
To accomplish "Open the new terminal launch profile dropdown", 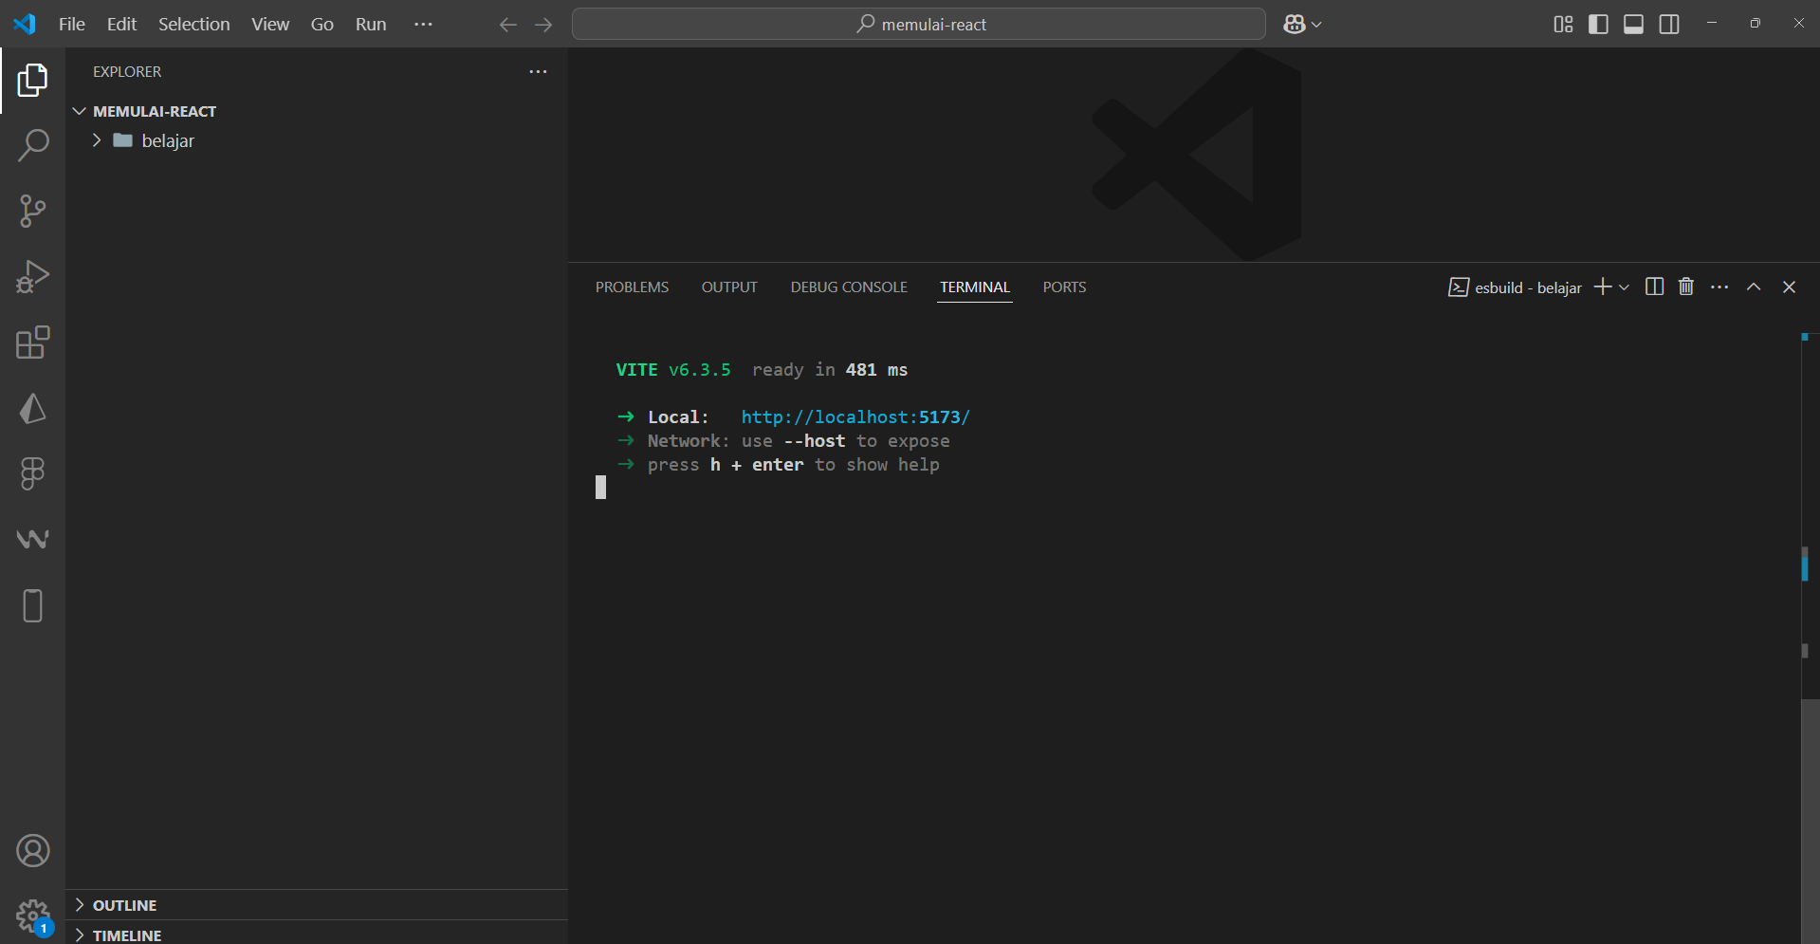I will [x=1624, y=287].
